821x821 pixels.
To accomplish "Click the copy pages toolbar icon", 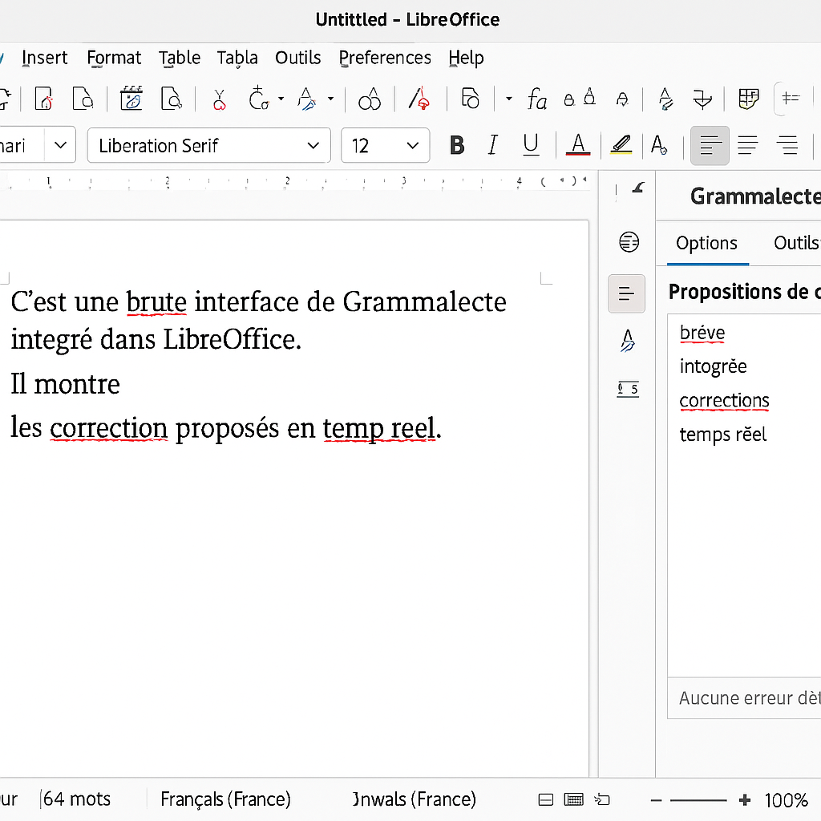I will 470,99.
